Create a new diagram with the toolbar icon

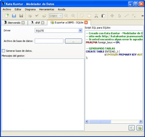[x=7, y=16]
